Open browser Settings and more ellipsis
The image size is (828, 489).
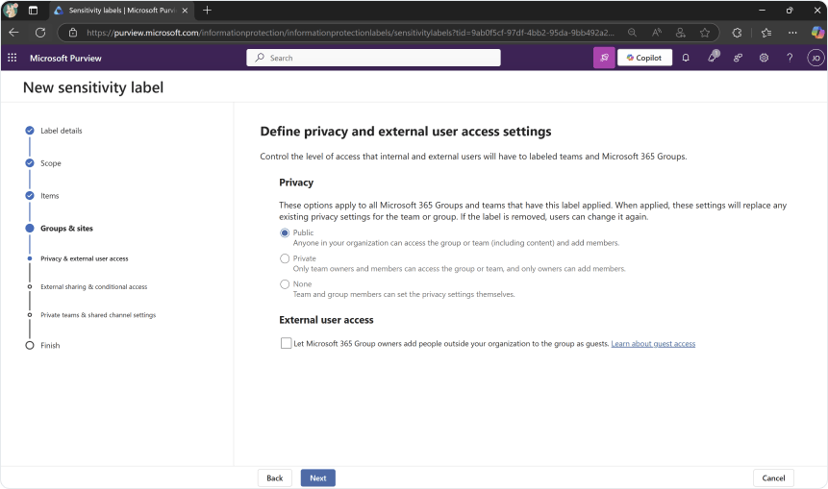(792, 33)
